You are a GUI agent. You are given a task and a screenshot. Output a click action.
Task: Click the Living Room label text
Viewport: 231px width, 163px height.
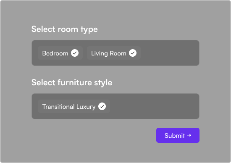point(109,53)
